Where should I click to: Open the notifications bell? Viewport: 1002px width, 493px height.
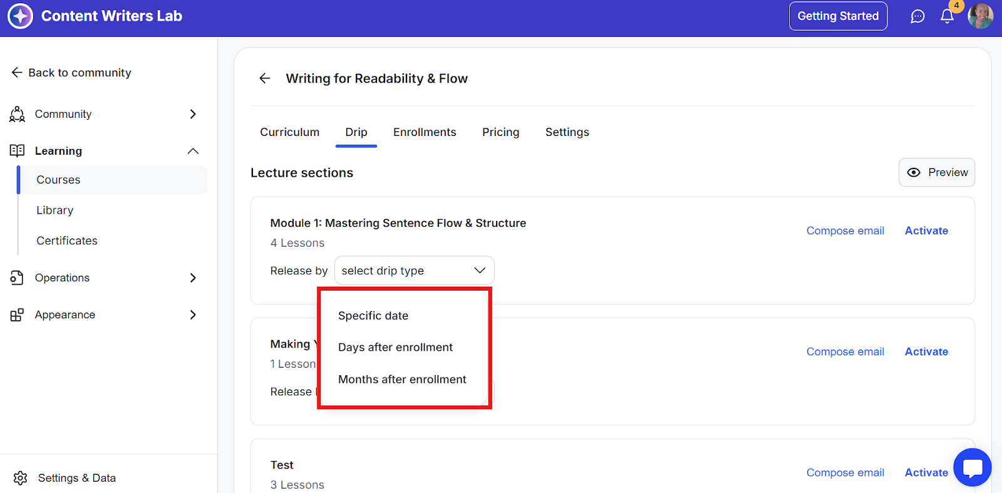tap(947, 16)
